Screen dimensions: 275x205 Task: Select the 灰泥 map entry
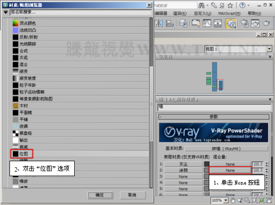(81, 58)
